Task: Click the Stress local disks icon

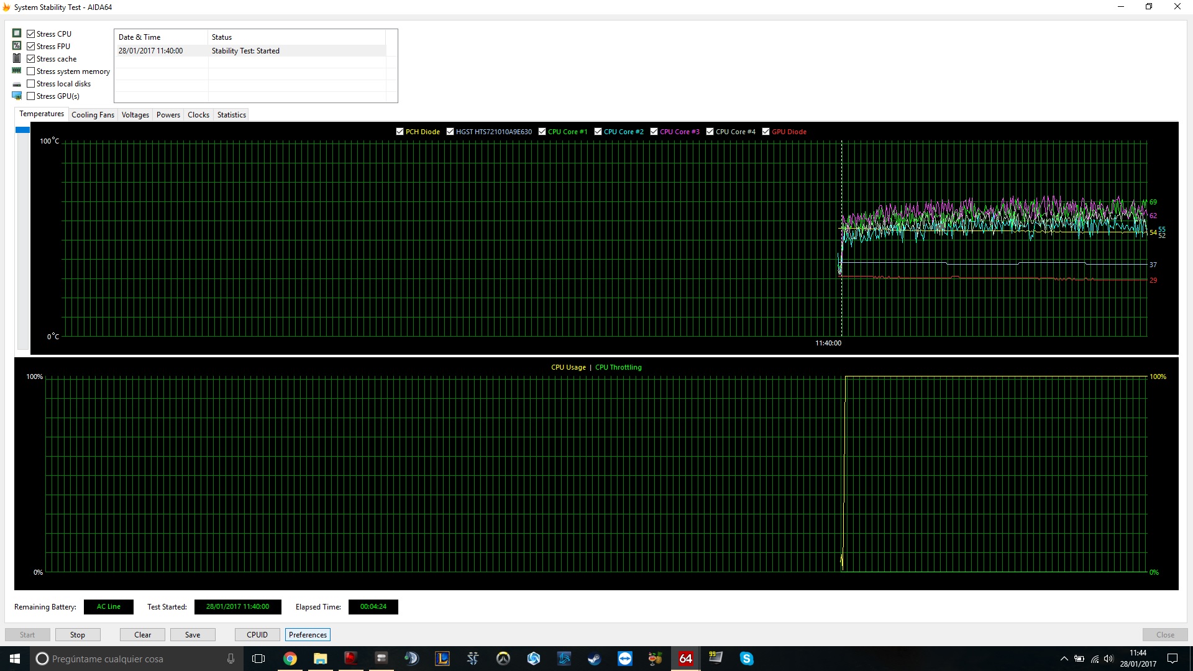Action: click(x=17, y=84)
